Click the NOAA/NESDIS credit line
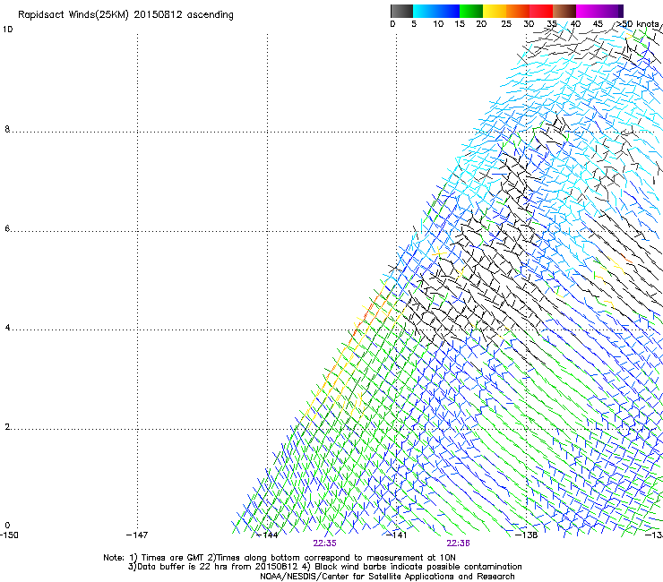663x582 pixels. (387, 577)
